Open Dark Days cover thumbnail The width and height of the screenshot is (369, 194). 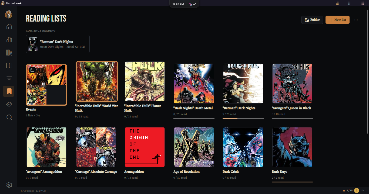pyautogui.click(x=292, y=147)
